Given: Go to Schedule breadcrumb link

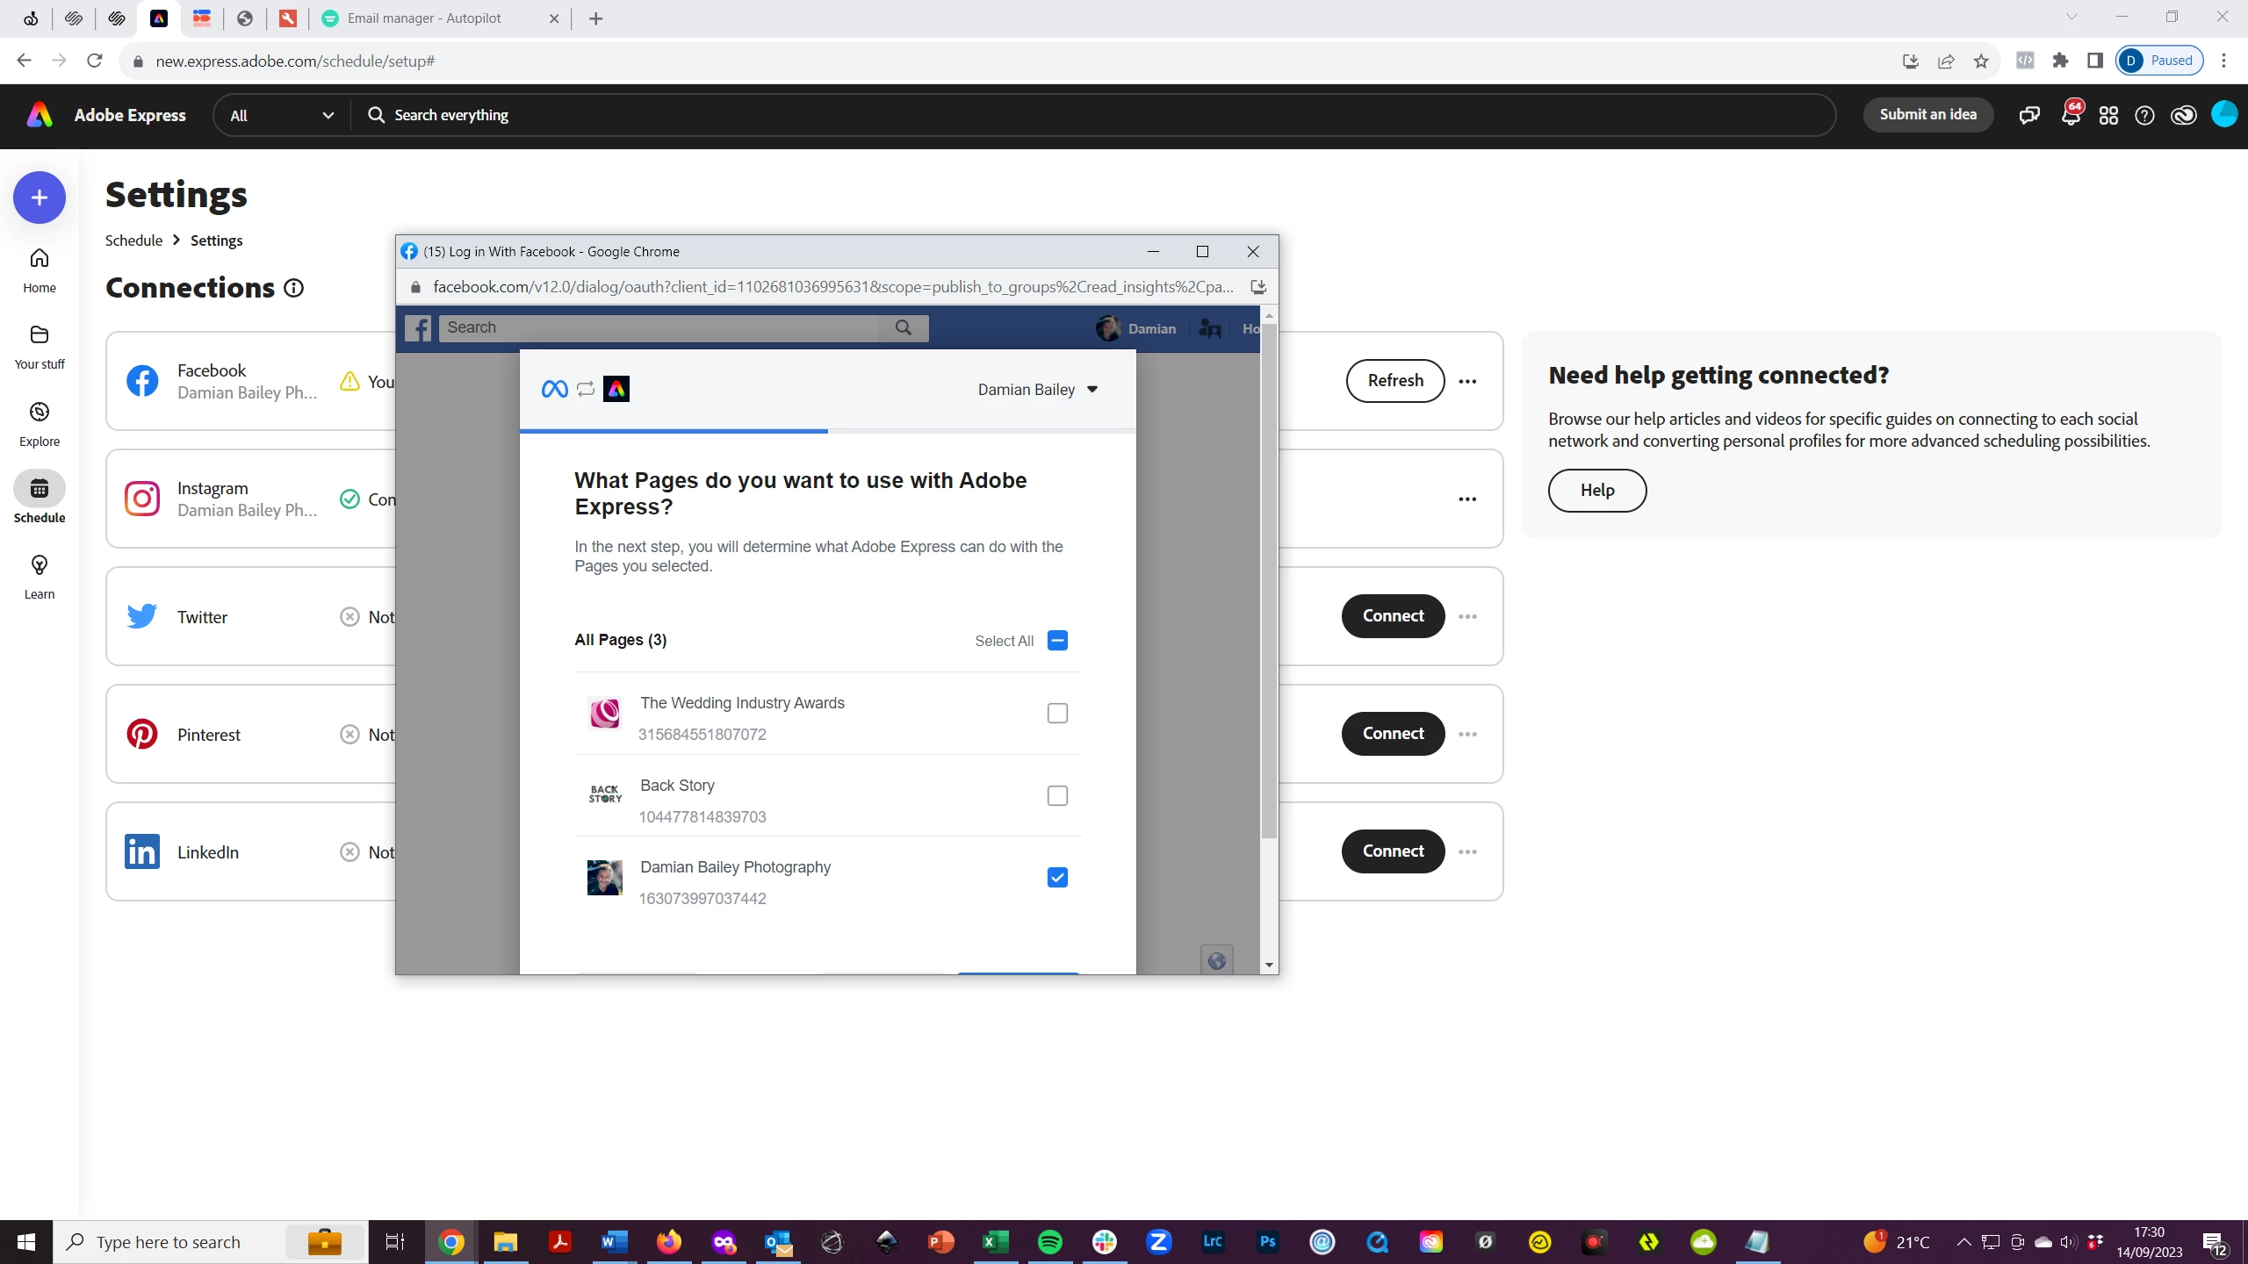Looking at the screenshot, I should [x=133, y=241].
